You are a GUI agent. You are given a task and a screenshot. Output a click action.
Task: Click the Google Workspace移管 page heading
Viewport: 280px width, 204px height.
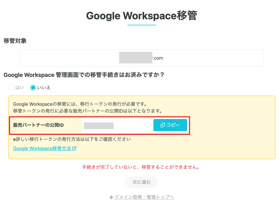(142, 16)
